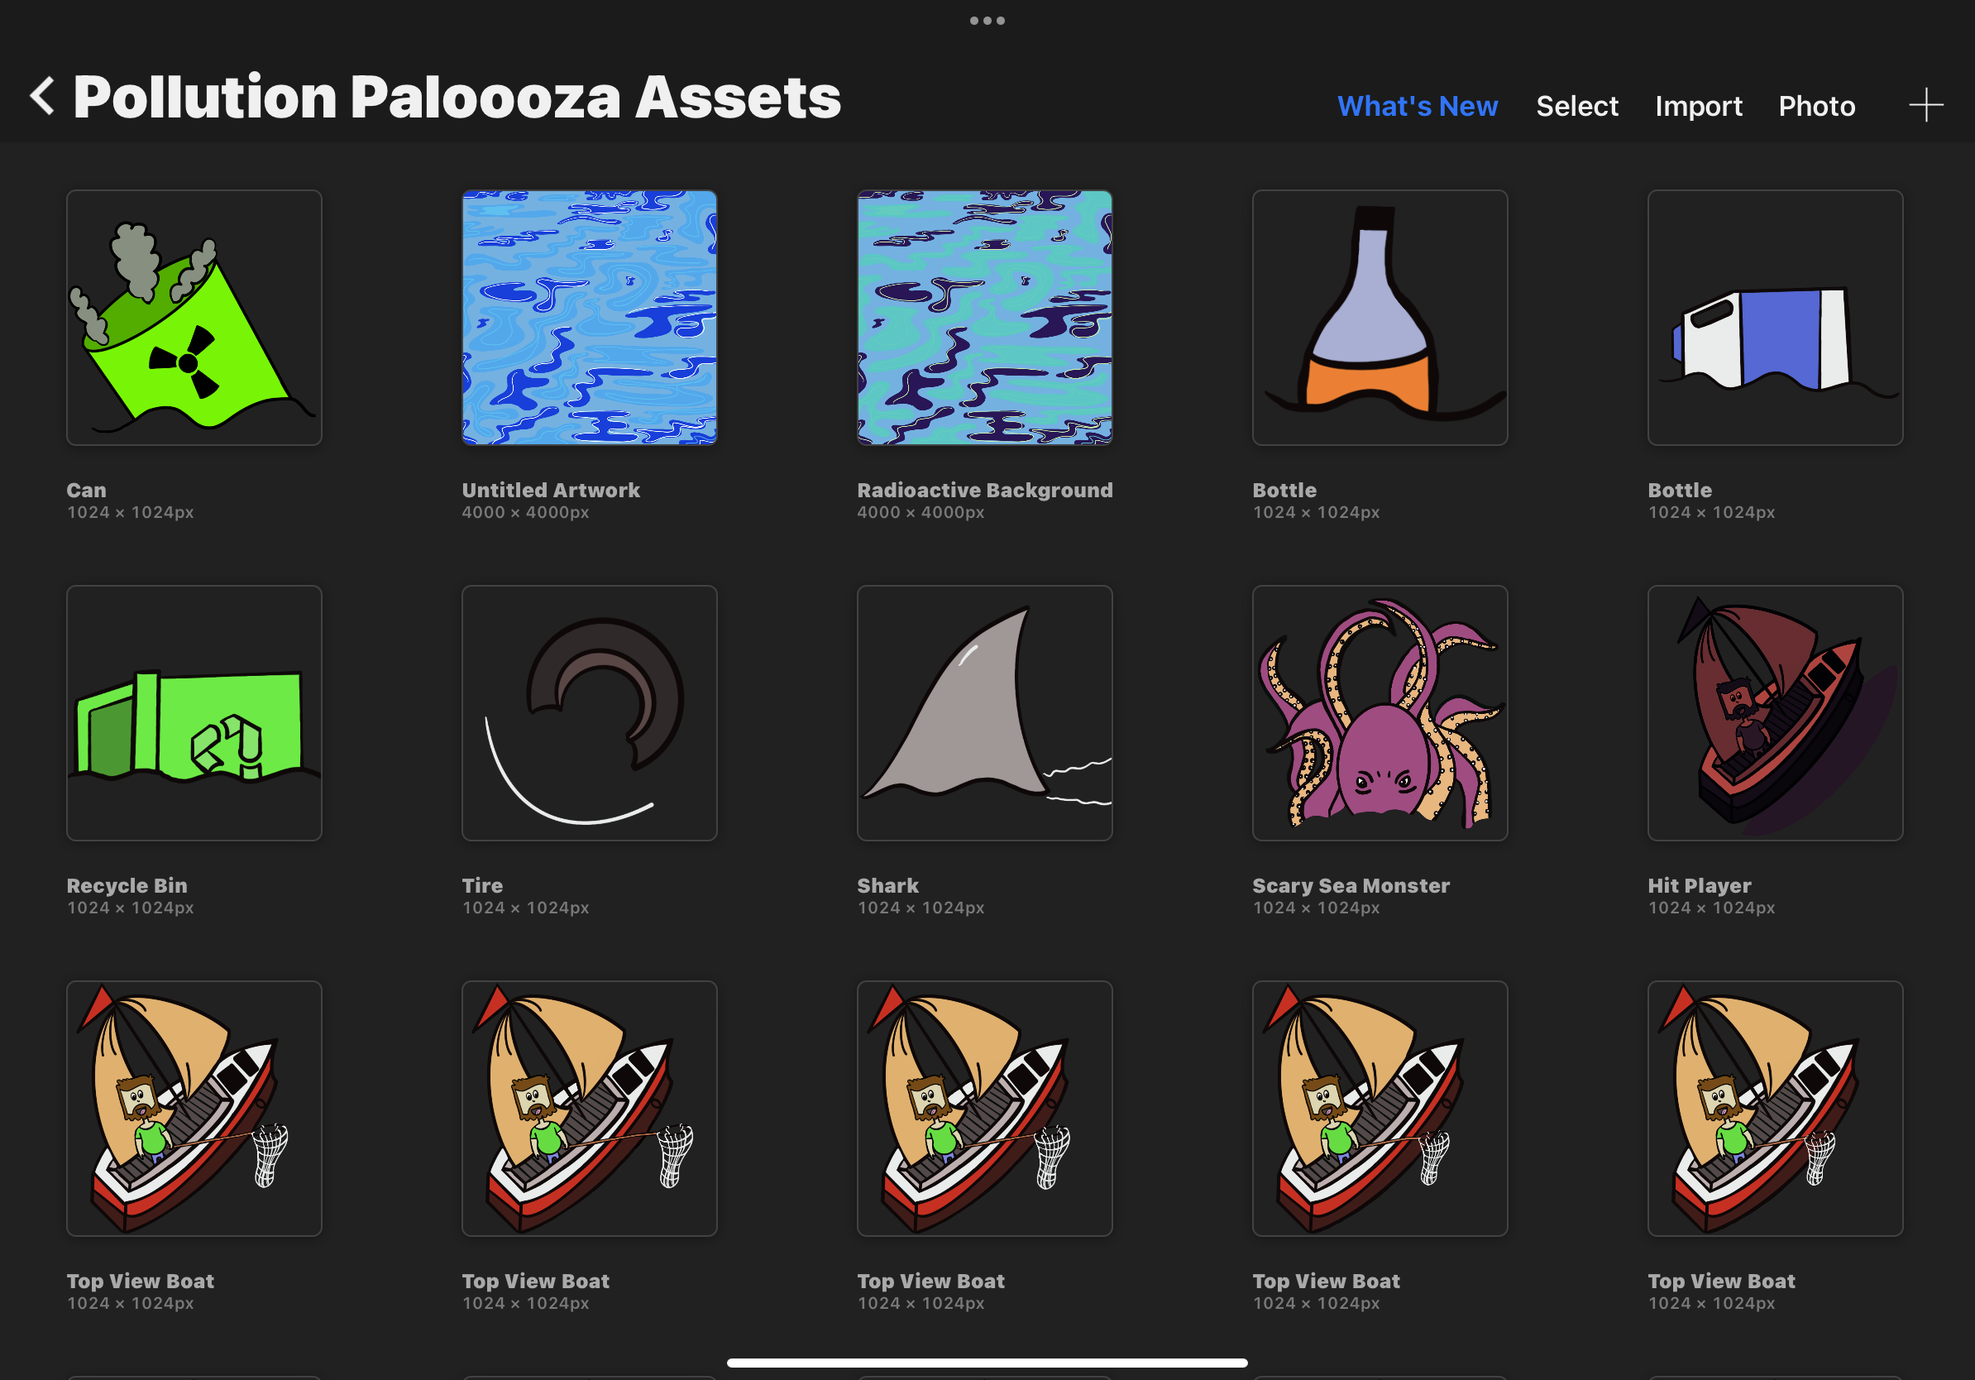Open the first Top View Boat artwork
Screen dimensions: 1975x1380
(194, 1108)
